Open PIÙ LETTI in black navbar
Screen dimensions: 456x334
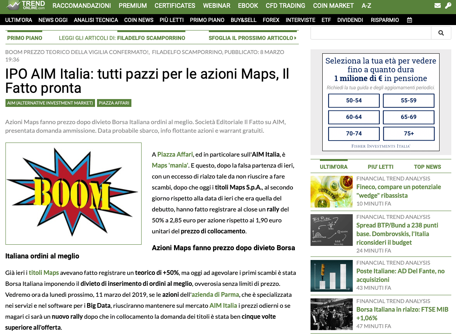pyautogui.click(x=172, y=20)
